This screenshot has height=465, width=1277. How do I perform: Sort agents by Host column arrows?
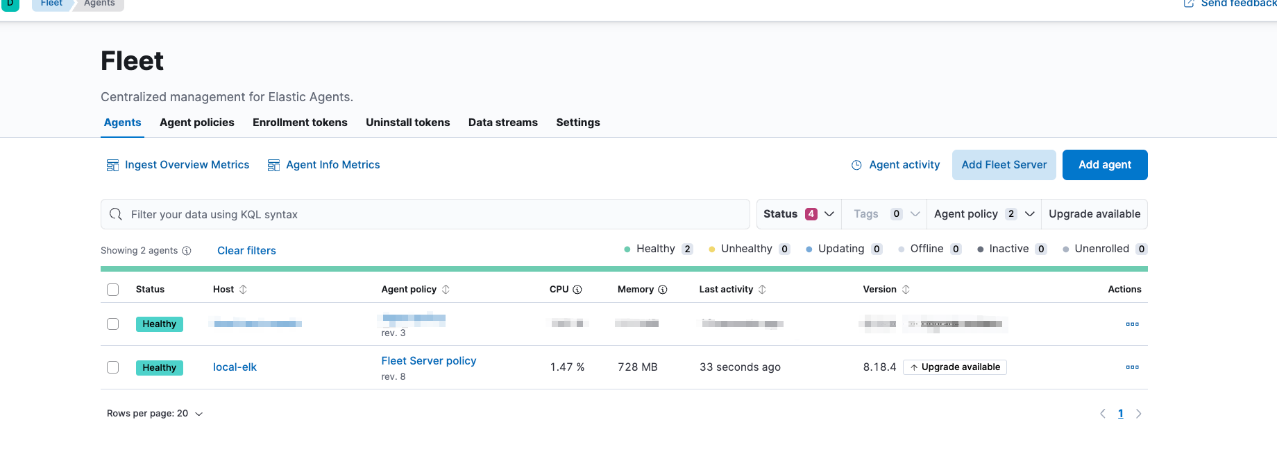click(243, 290)
